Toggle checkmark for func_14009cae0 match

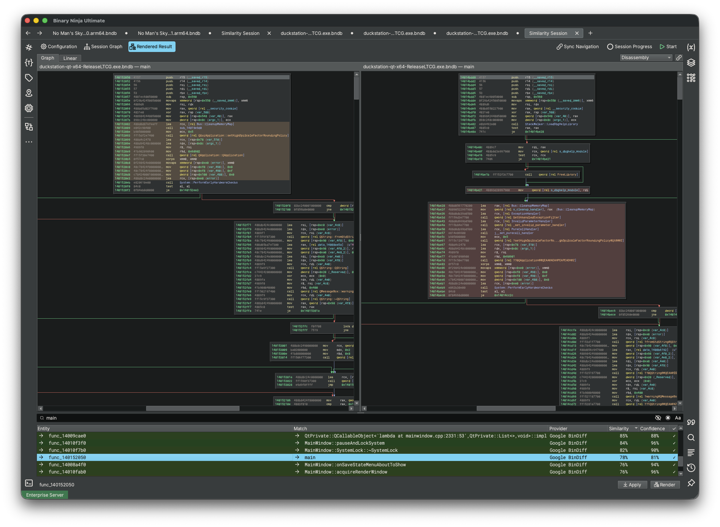coord(674,436)
